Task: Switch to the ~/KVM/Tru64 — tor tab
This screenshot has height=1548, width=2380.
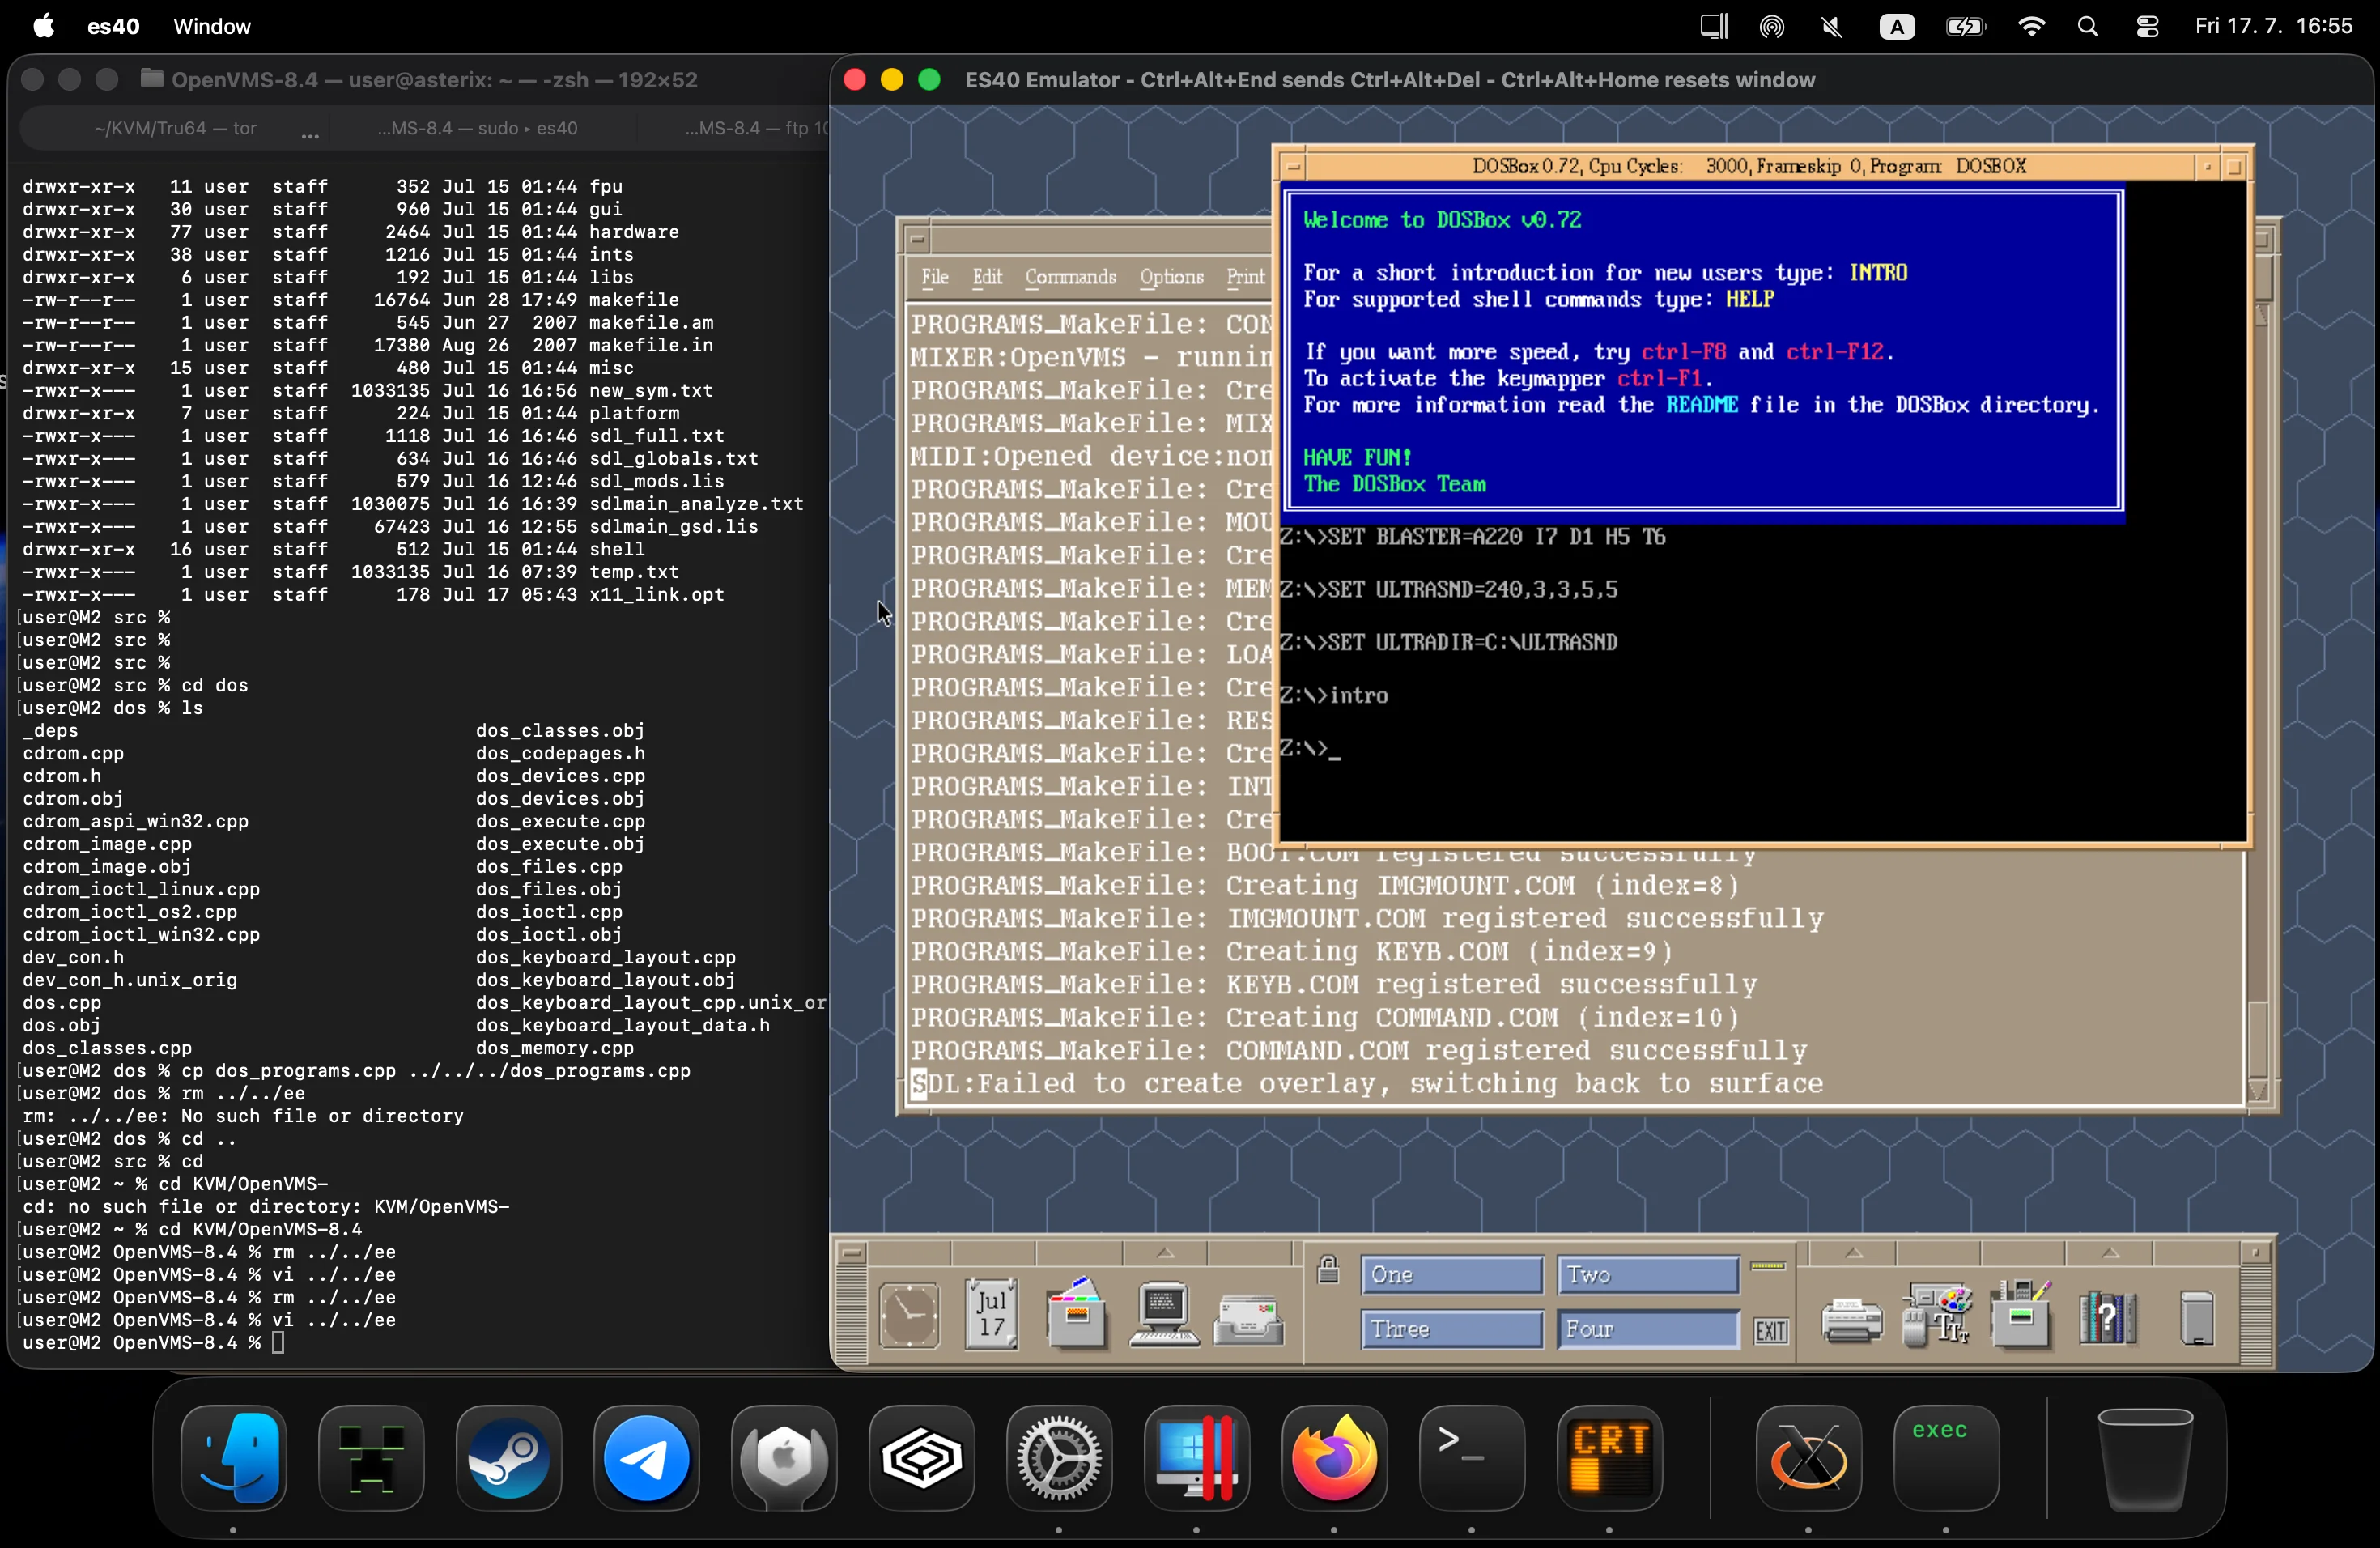Action: (x=175, y=128)
